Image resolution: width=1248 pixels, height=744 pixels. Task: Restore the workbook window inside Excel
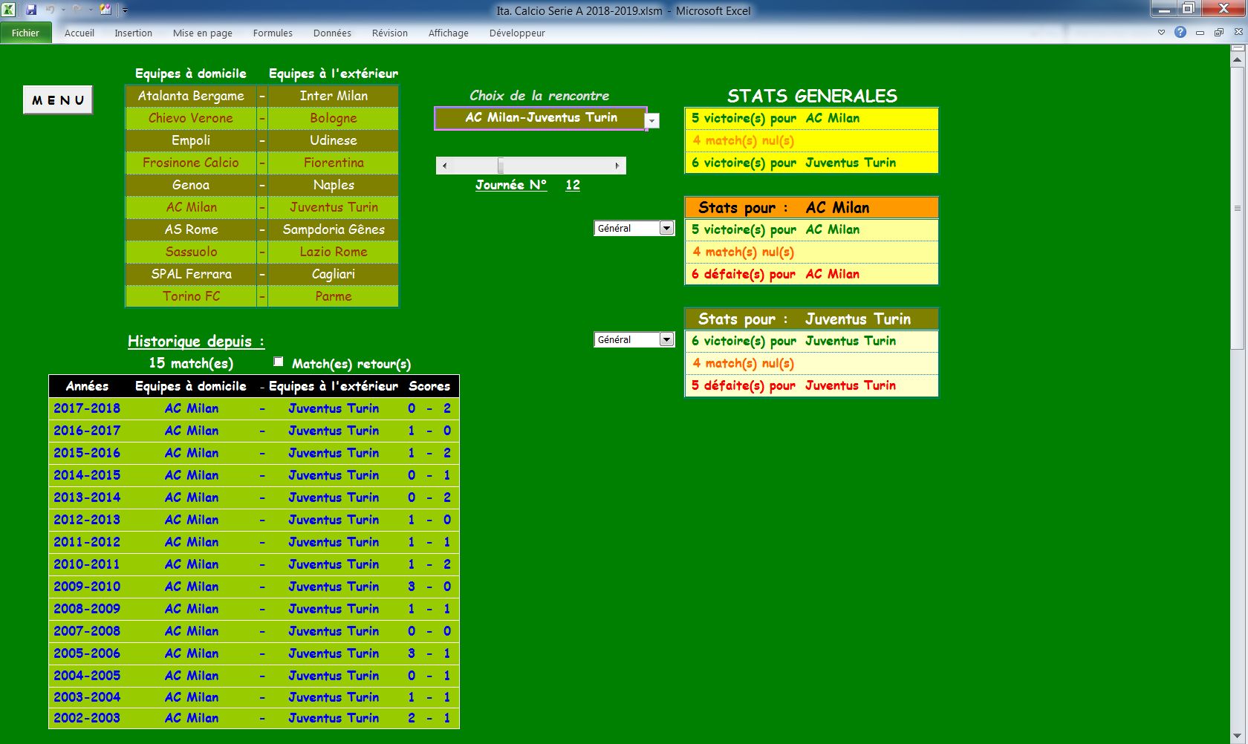(1219, 33)
